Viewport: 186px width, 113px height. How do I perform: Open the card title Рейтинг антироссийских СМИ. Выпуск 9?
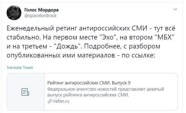[x=89, y=83]
